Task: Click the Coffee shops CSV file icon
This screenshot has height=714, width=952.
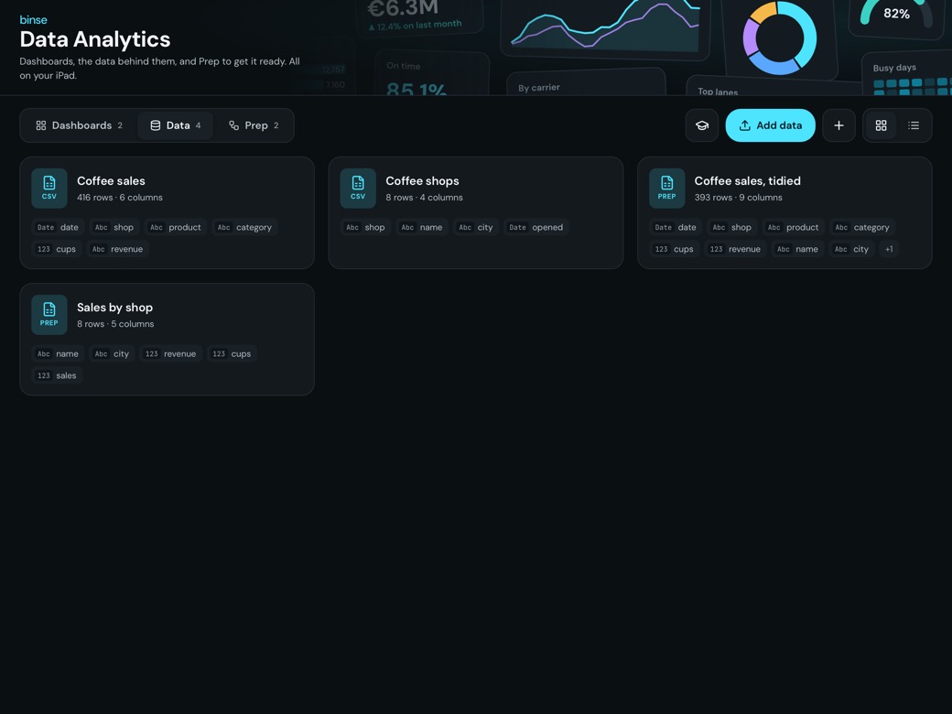Action: (x=358, y=189)
